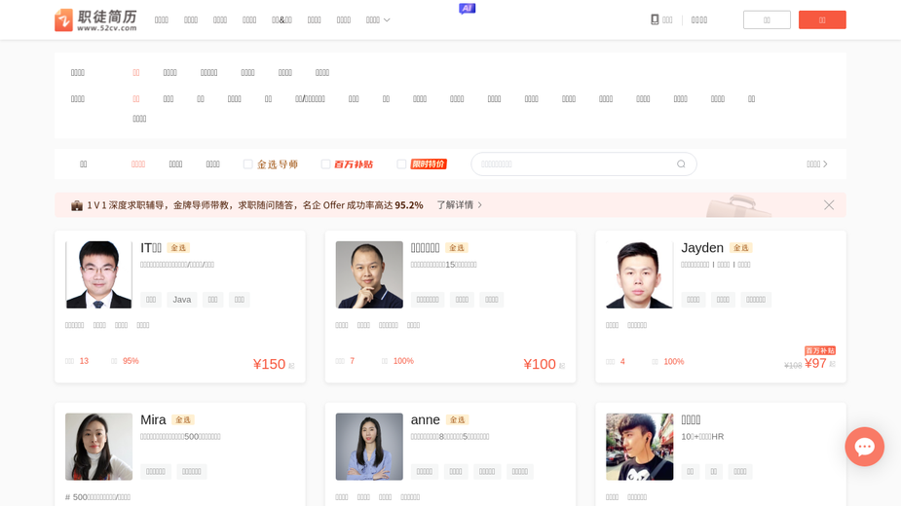
Task: Click the 了解详情 link with arrow
Action: [x=459, y=205]
